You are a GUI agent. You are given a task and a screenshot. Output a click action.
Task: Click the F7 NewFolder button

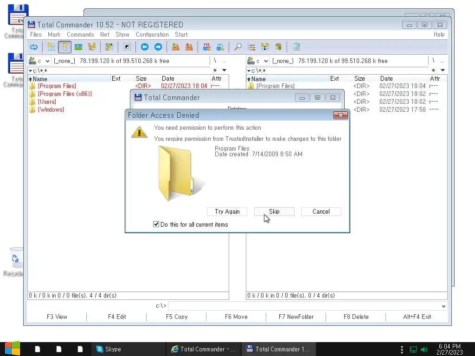point(296,317)
